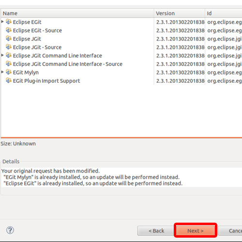Sort by the Version column header
The width and height of the screenshot is (242, 242).
pyautogui.click(x=180, y=13)
